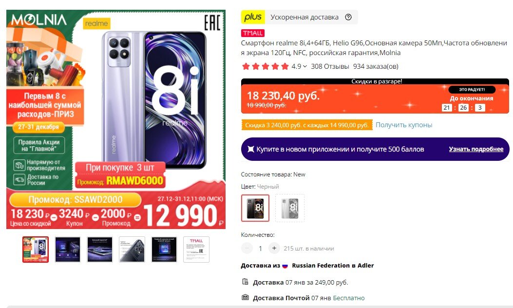The width and height of the screenshot is (513, 308).
Task: Select the black color variant swatch
Action: 255,208
